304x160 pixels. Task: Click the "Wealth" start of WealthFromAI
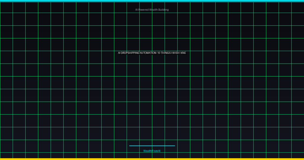pos(148,151)
